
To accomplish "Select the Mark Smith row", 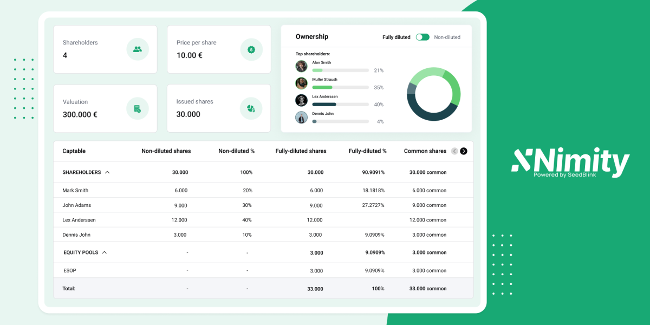I will coord(263,190).
